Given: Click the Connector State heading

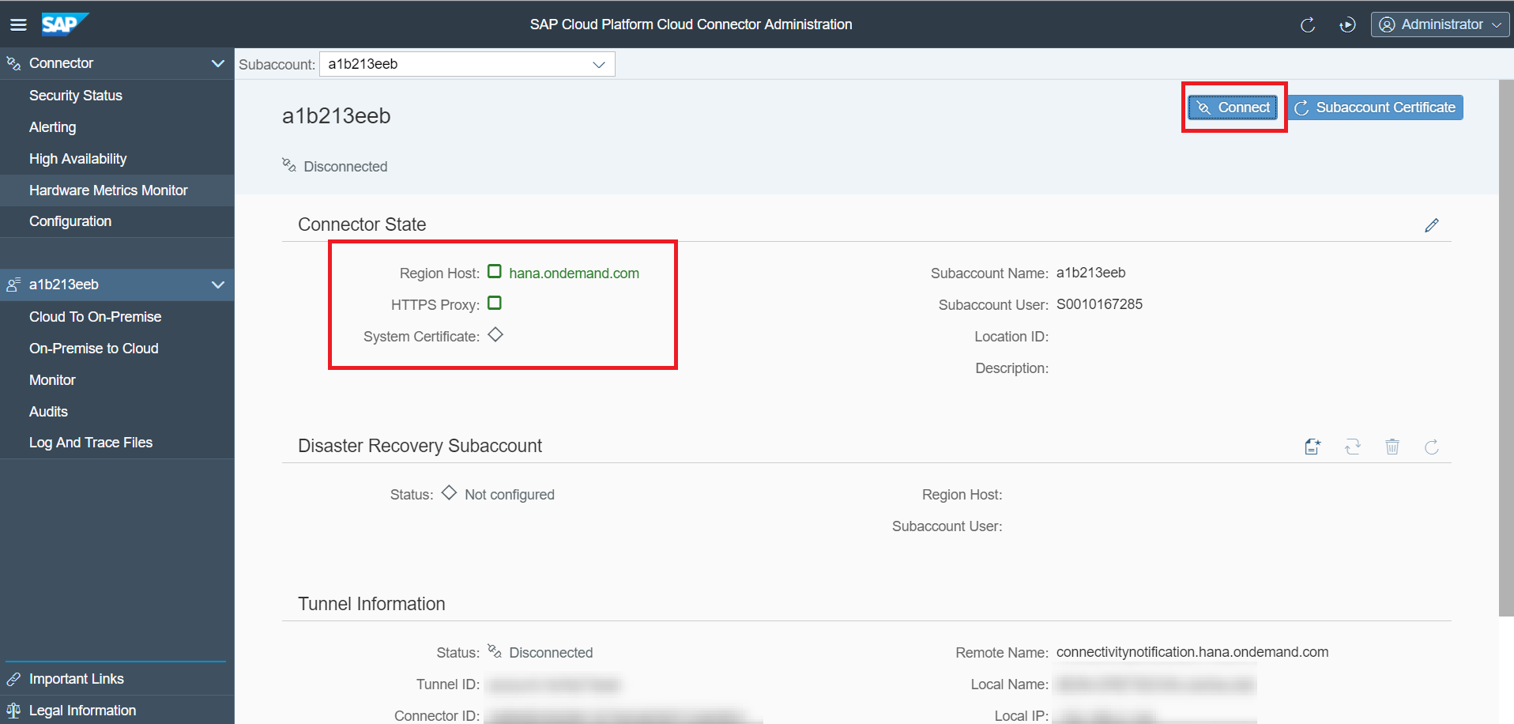Looking at the screenshot, I should pyautogui.click(x=362, y=224).
